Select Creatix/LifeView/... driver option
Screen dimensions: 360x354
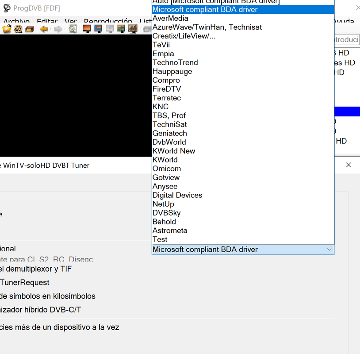tap(243, 36)
